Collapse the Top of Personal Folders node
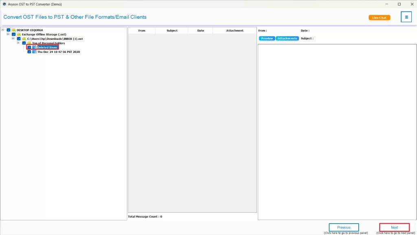Screen dimensions: 417x235 coord(18,43)
